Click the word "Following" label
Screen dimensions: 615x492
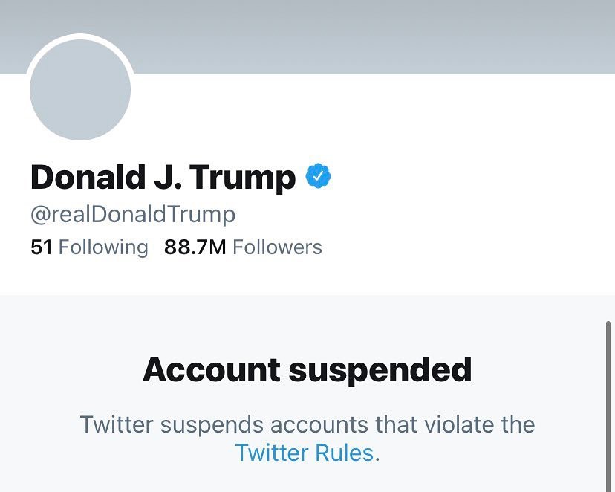tap(103, 247)
